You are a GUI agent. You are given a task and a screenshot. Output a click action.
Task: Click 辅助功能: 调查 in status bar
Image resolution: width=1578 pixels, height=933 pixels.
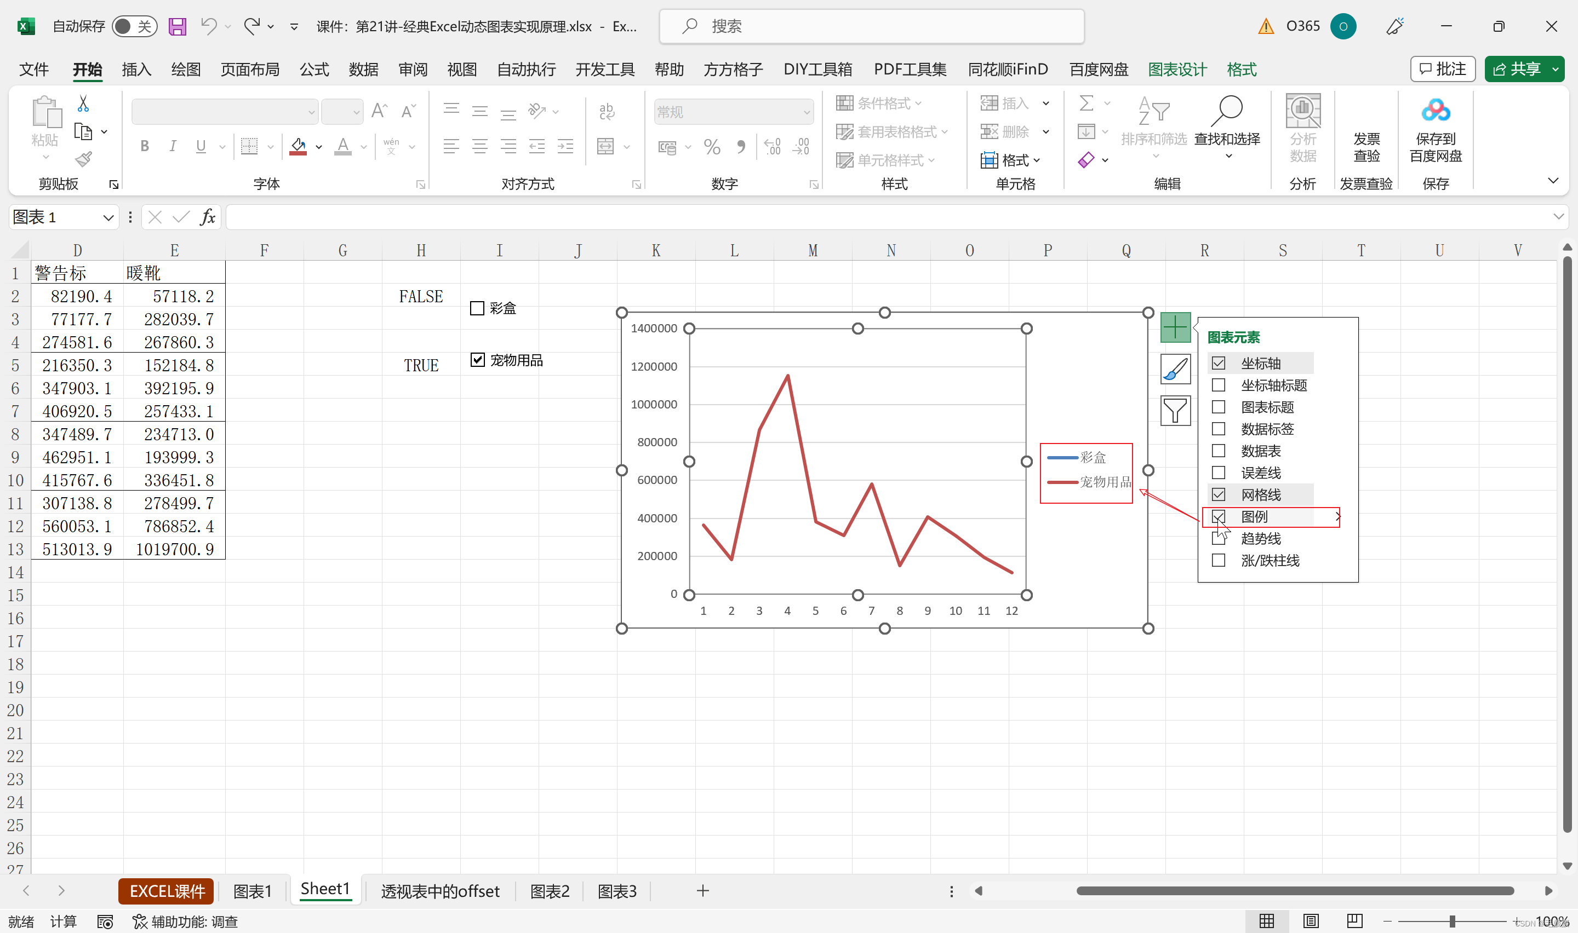(185, 922)
